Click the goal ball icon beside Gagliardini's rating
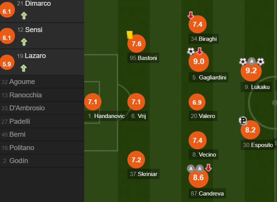Image resolution: width=277 pixels, height=202 pixels. 191,52
